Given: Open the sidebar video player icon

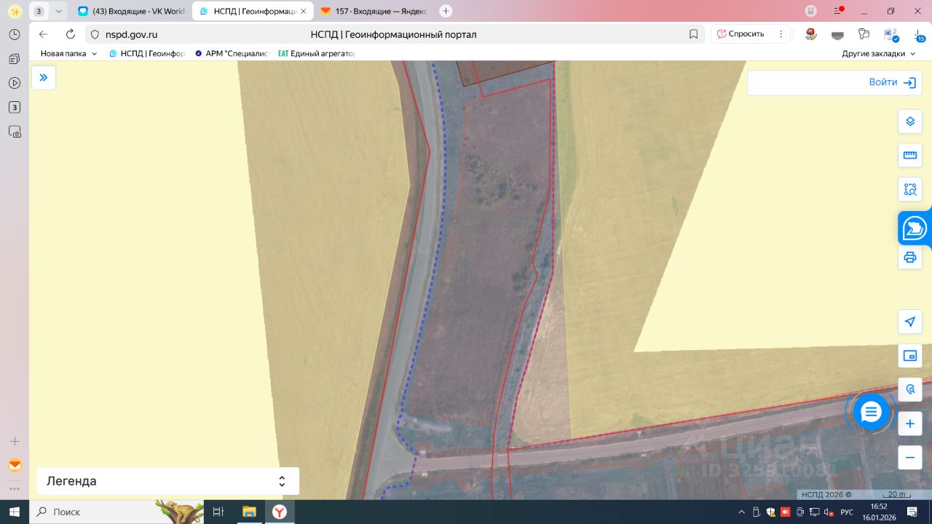Looking at the screenshot, I should click(x=14, y=83).
